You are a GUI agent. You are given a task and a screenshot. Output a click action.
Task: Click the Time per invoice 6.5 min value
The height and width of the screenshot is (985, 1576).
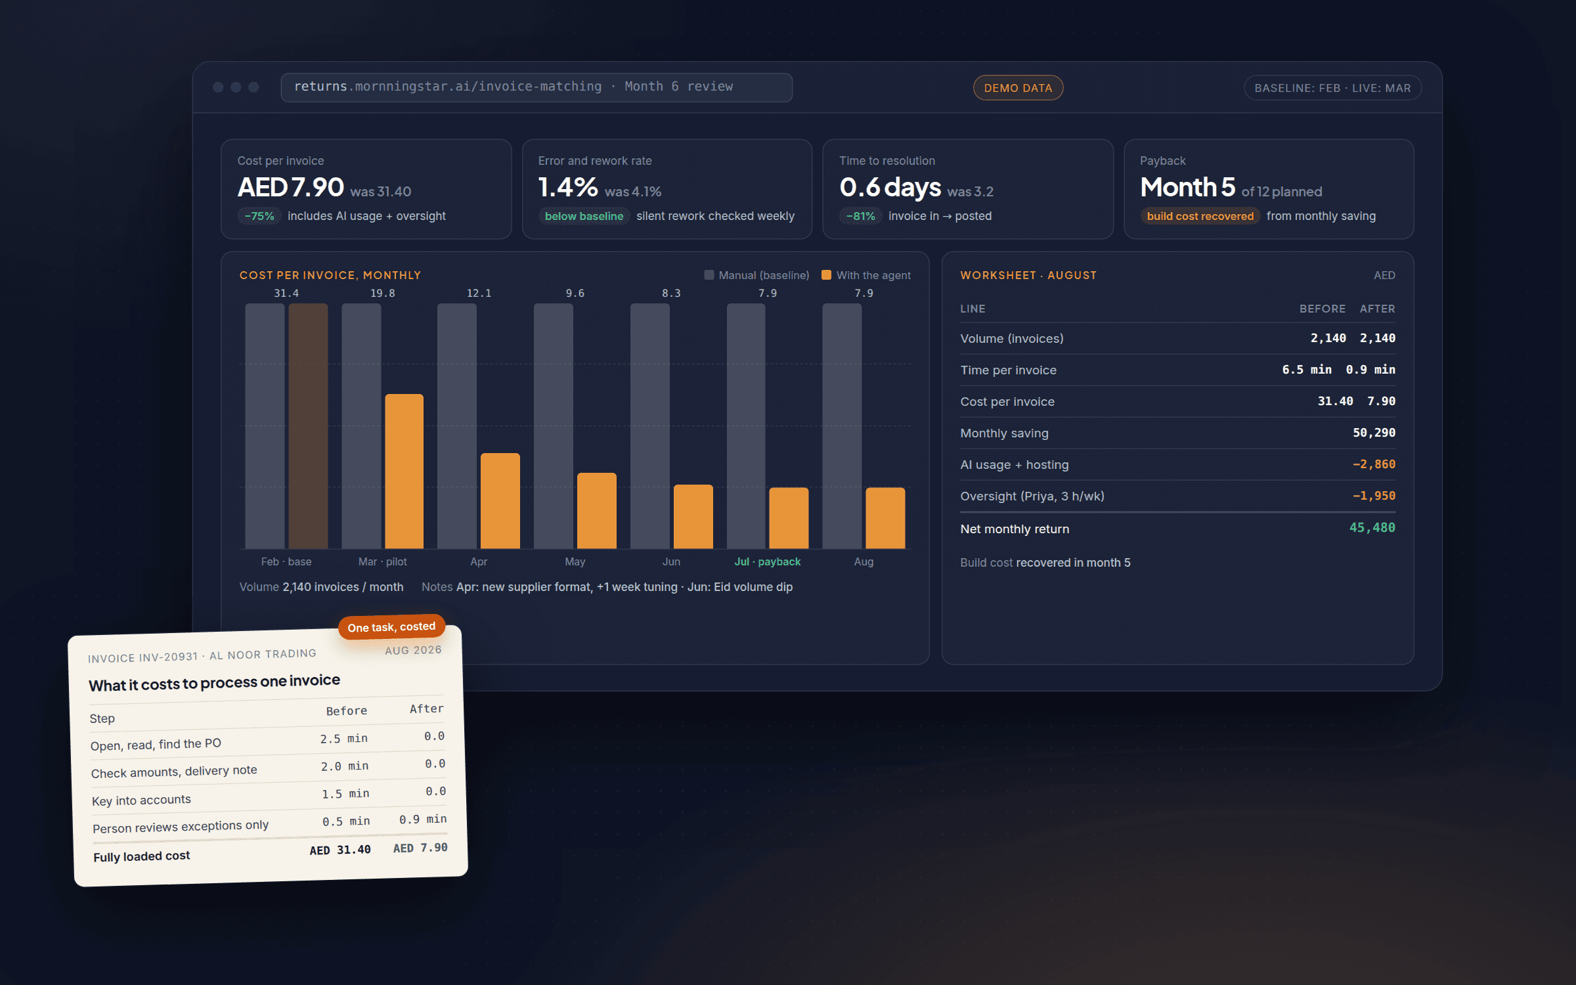[x=1307, y=370]
